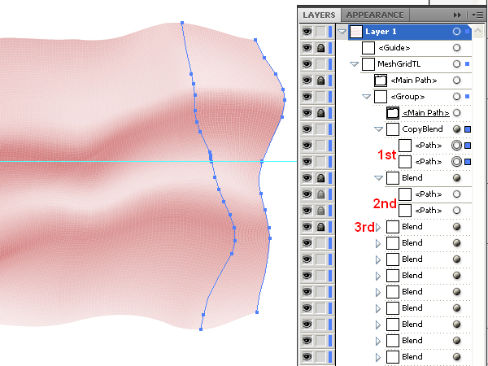Lock the <Group> row
This screenshot has width=488, height=366.
(320, 97)
